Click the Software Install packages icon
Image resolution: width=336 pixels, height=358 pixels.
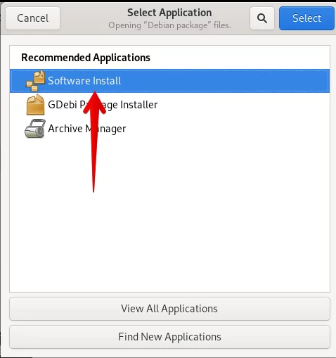35,81
